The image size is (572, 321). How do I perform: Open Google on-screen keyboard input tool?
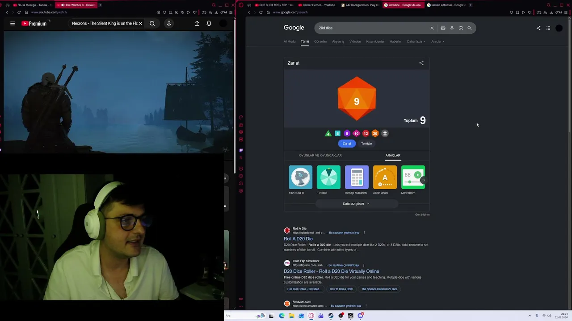(443, 28)
